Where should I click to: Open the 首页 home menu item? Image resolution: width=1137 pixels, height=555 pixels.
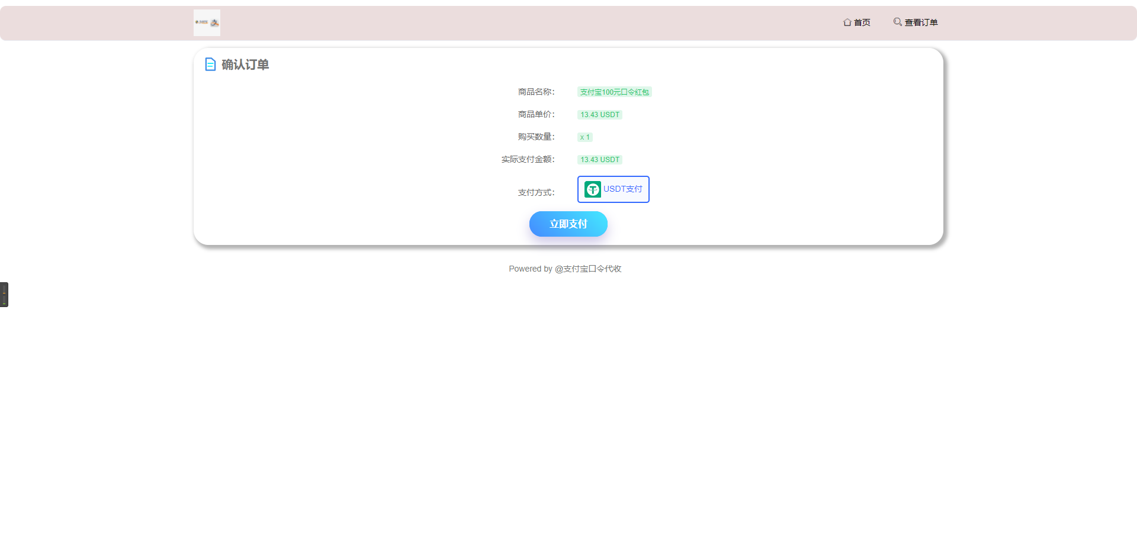pos(857,22)
